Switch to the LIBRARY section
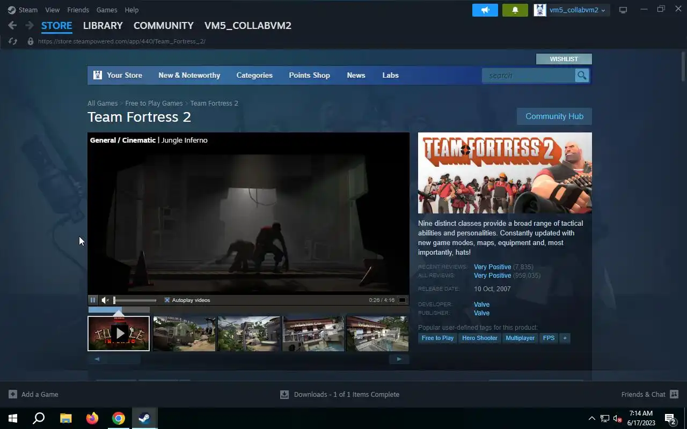687x429 pixels. pos(103,26)
